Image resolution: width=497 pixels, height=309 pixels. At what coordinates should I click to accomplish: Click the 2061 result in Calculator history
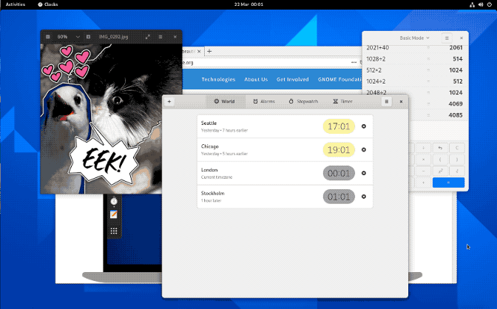point(456,47)
